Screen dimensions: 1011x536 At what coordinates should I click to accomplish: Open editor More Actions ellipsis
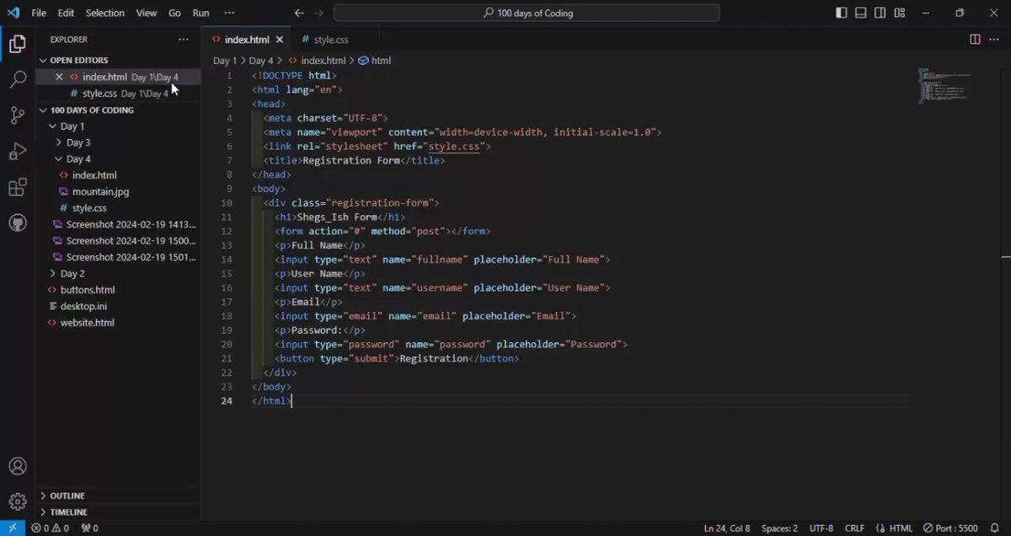[x=995, y=40]
